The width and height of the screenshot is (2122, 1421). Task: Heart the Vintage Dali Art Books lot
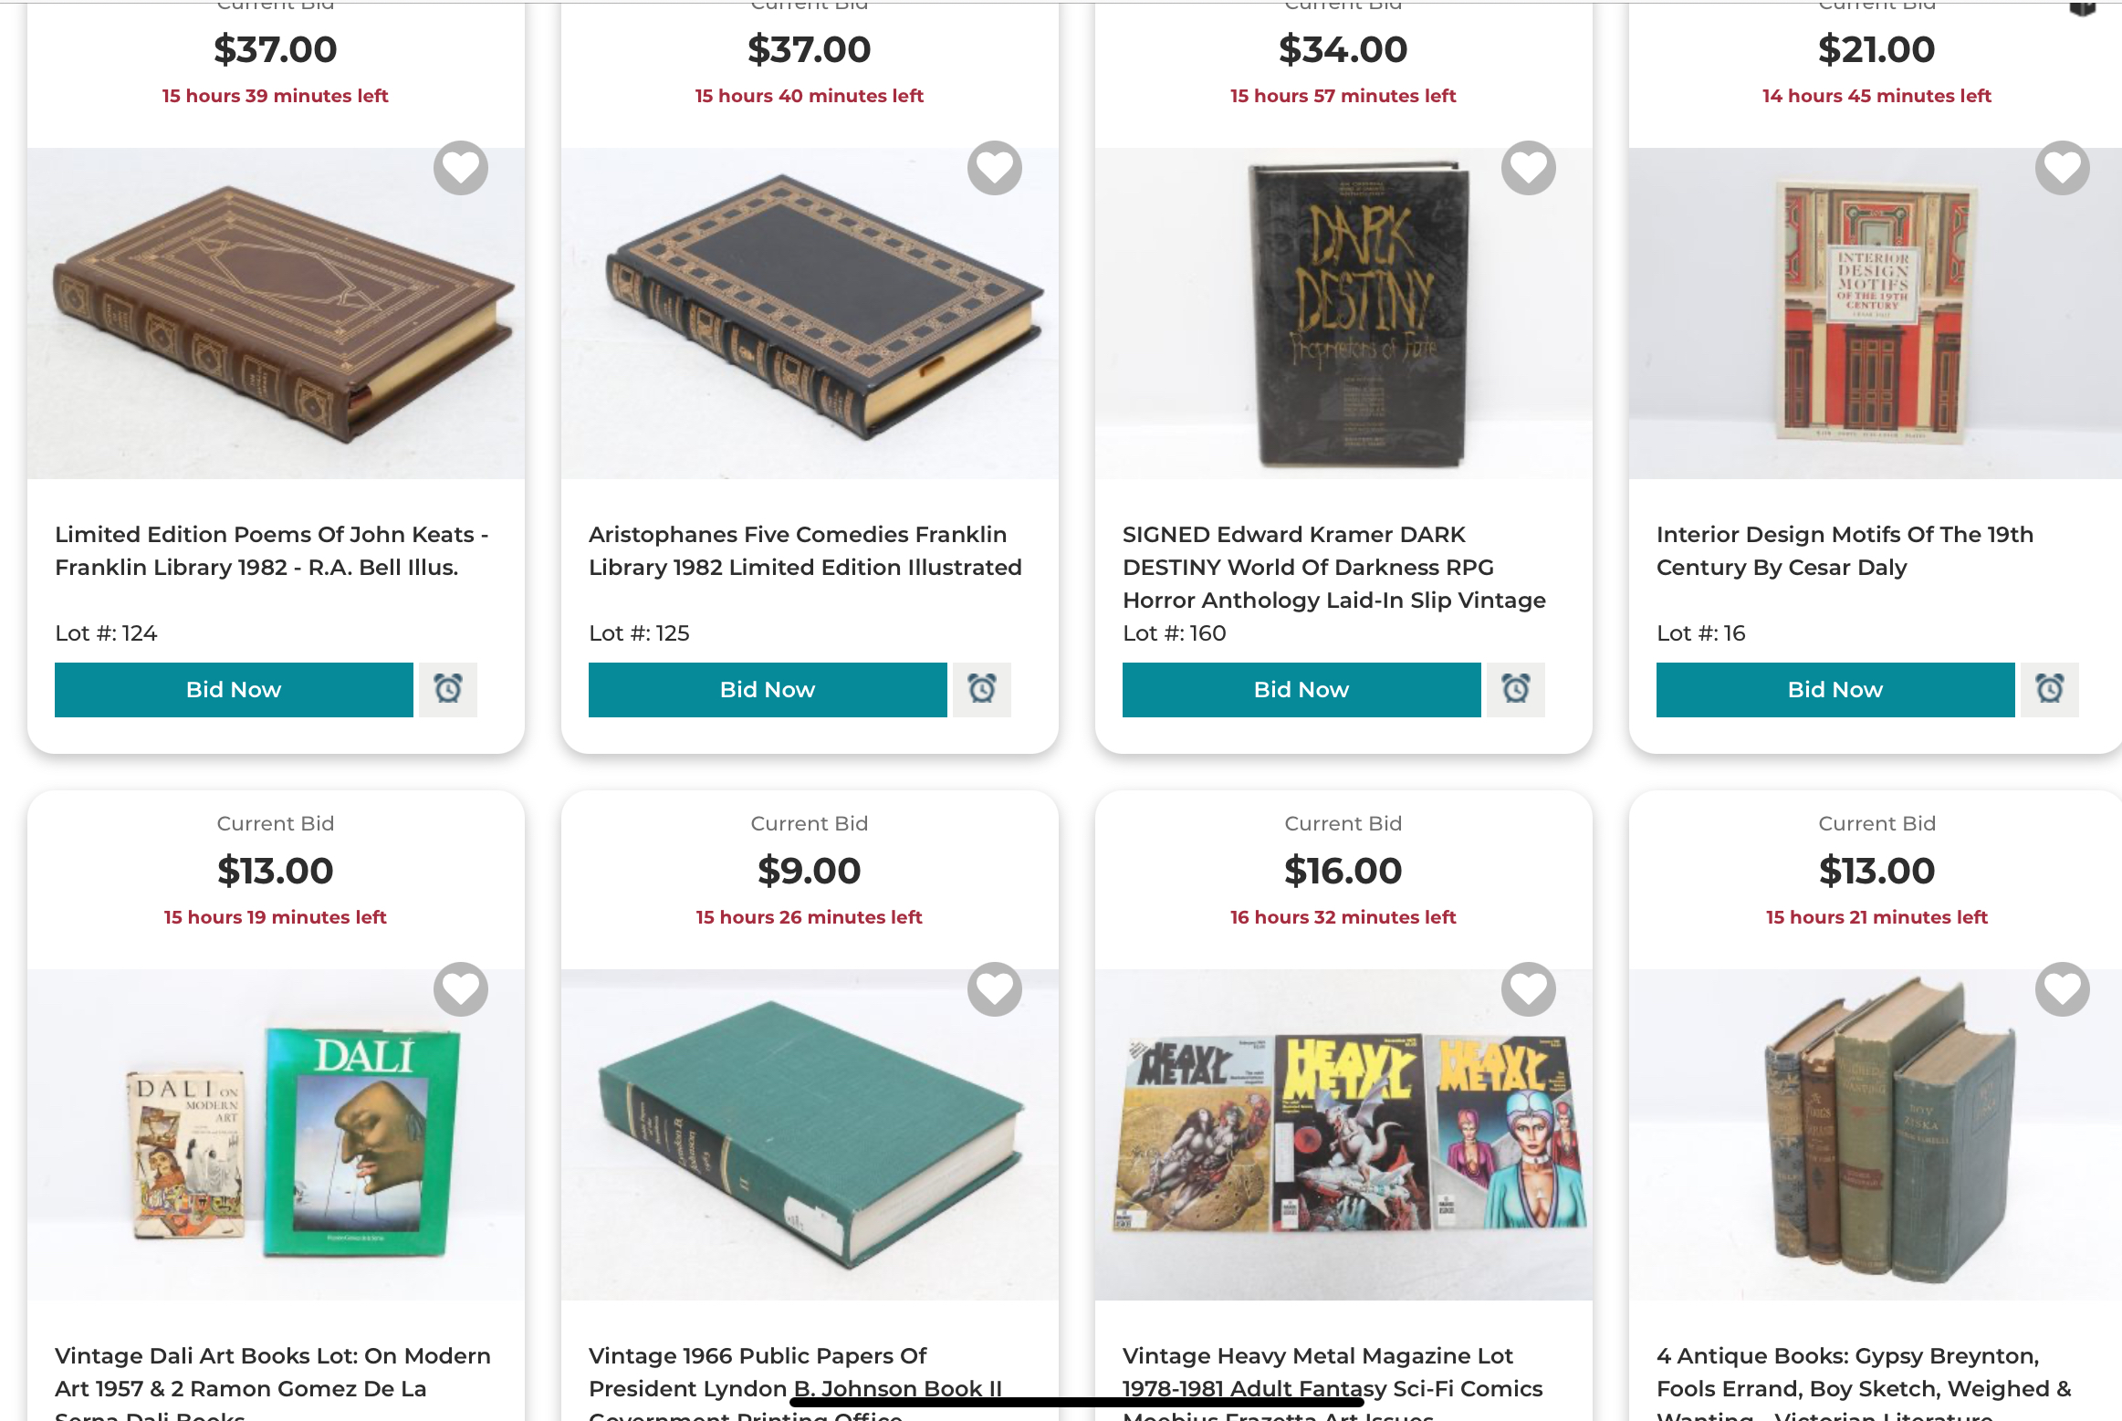pos(460,989)
